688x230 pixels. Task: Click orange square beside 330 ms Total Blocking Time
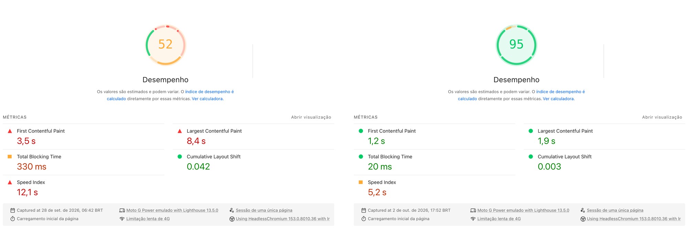coord(10,156)
